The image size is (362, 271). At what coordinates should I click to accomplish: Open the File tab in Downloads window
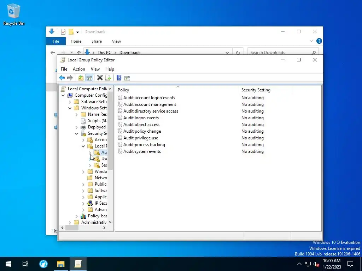tap(56, 41)
